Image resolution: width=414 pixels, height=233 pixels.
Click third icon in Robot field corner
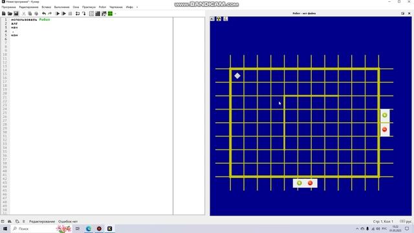tap(226, 19)
